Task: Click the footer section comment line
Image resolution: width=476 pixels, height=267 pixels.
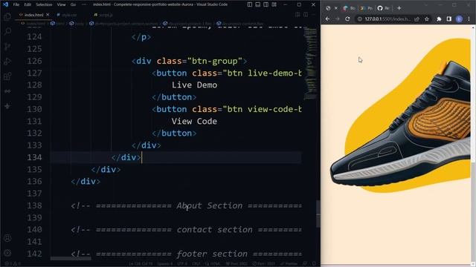Action: pyautogui.click(x=187, y=254)
